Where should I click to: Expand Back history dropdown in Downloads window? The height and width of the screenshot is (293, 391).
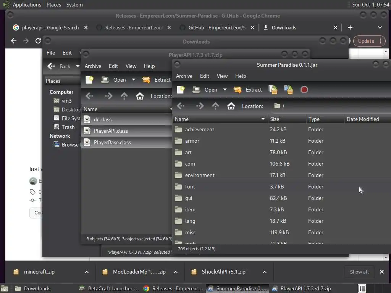tap(78, 66)
